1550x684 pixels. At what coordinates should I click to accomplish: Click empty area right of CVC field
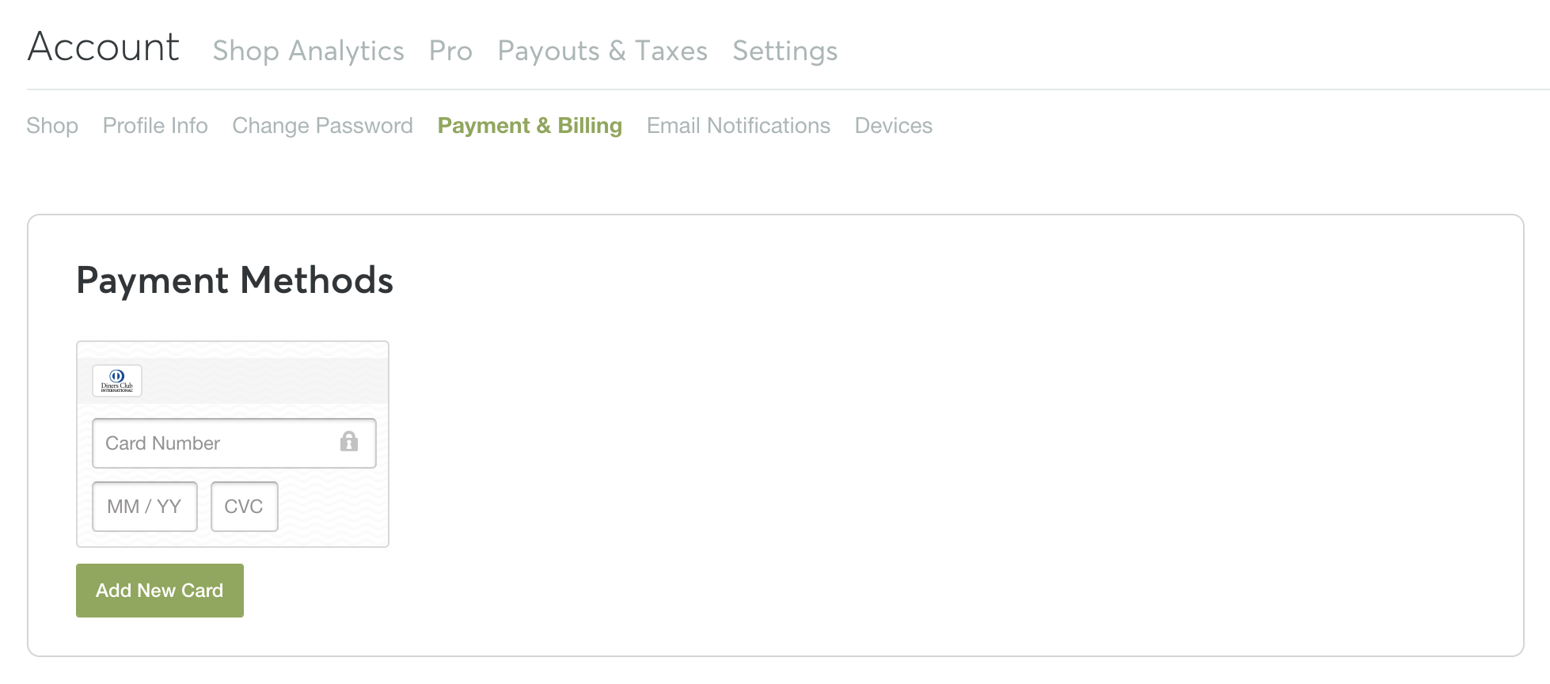pos(332,507)
